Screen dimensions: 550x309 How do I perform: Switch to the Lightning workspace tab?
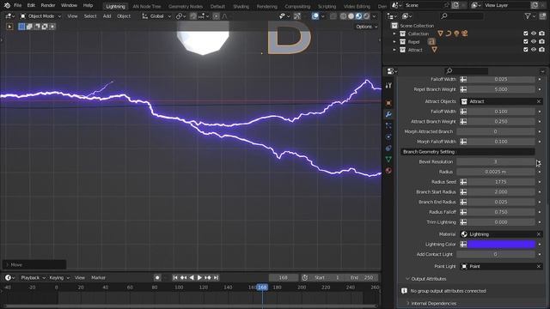point(115,6)
